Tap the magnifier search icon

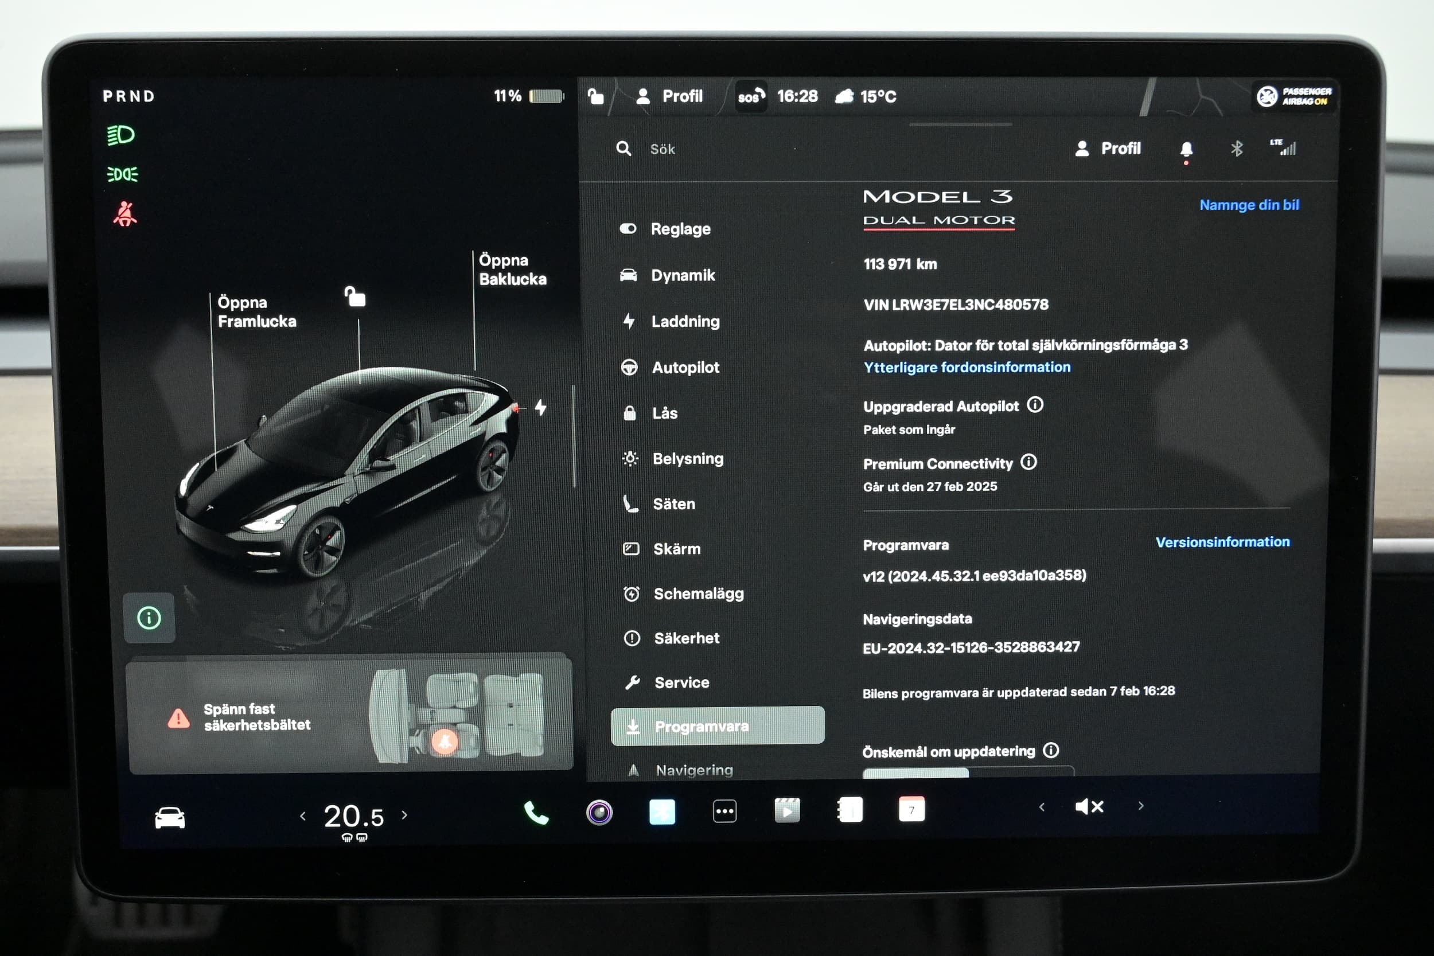point(623,149)
